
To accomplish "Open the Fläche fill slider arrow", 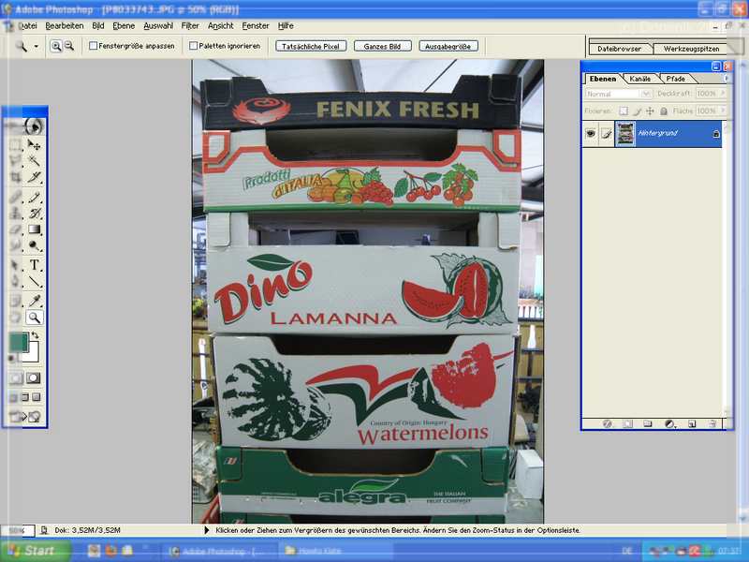I will [722, 111].
